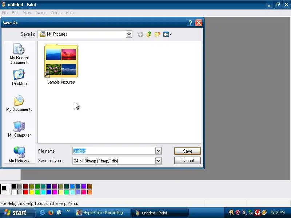Click the Help question mark in Save As
The image size is (291, 218).
[x=190, y=23]
